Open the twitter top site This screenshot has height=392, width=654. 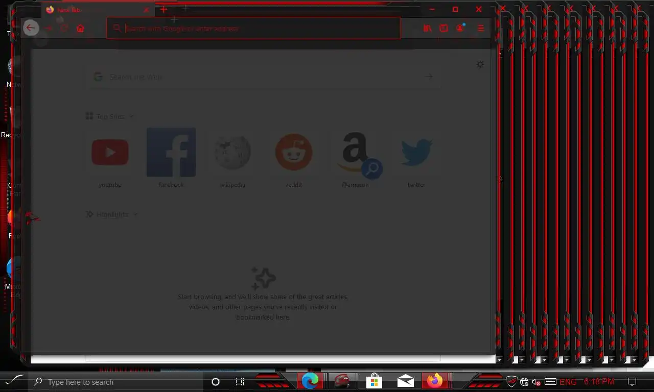tap(416, 158)
